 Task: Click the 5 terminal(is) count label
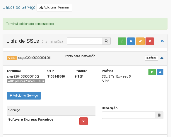pyautogui.click(x=52, y=41)
